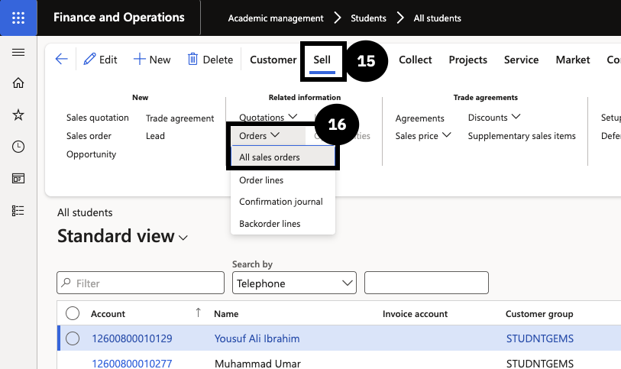Expand the hamburger navigation pane

[x=18, y=52]
